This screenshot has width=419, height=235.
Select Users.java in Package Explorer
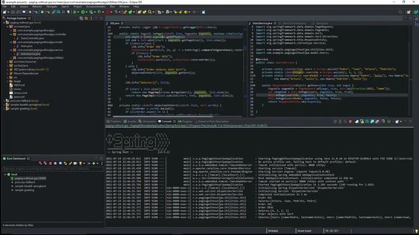click(26, 46)
